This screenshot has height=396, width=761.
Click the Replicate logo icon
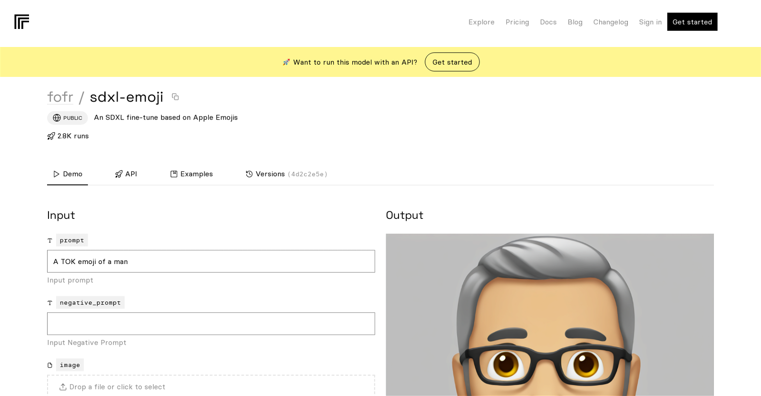[x=21, y=22]
